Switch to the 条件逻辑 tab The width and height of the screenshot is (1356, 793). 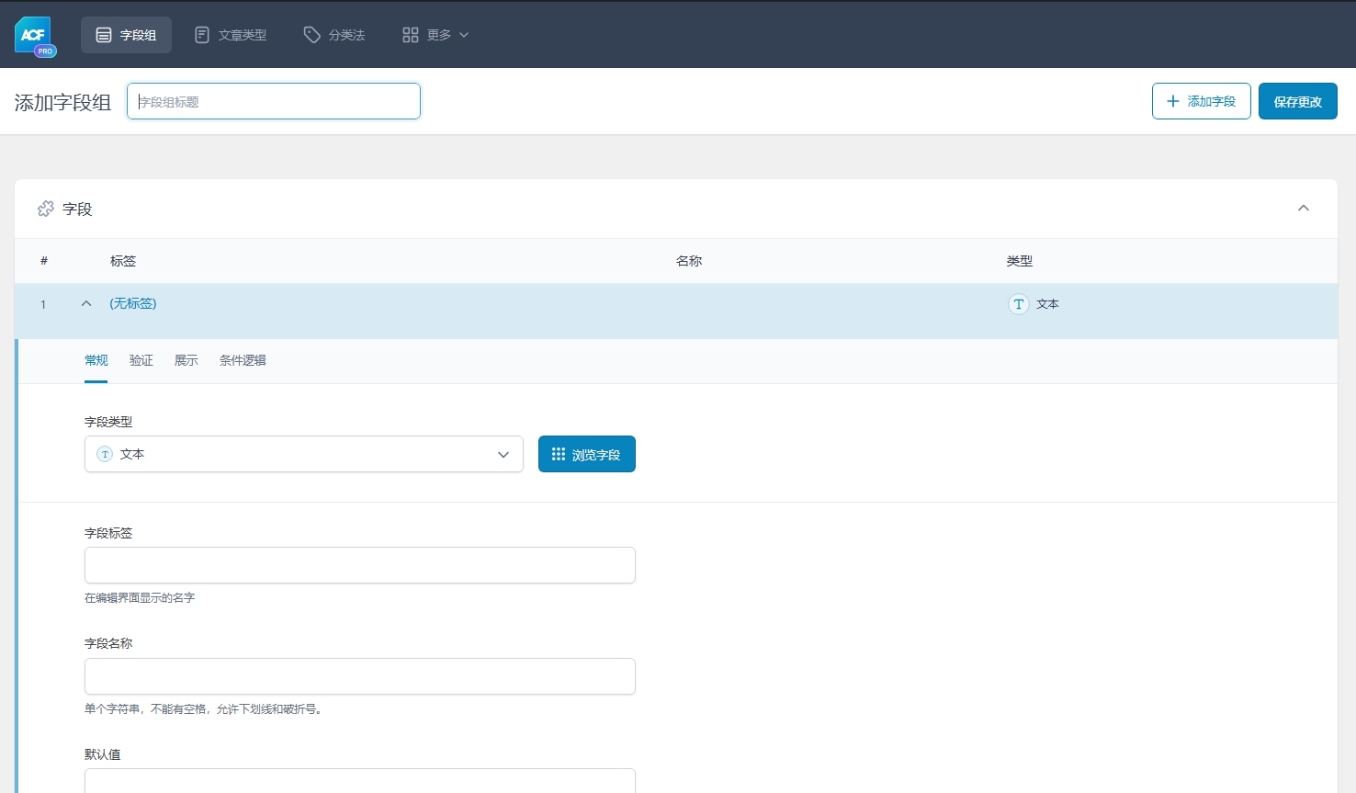click(243, 360)
